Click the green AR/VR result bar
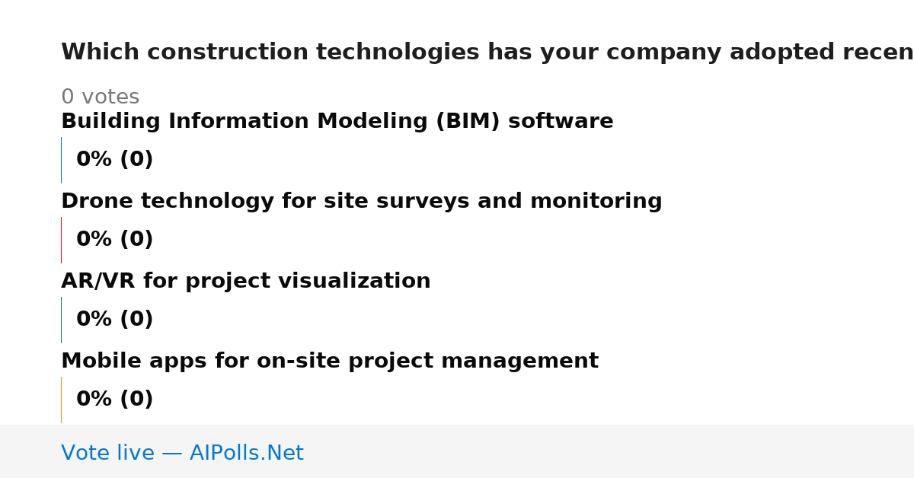This screenshot has height=478, width=914. pos(61,320)
